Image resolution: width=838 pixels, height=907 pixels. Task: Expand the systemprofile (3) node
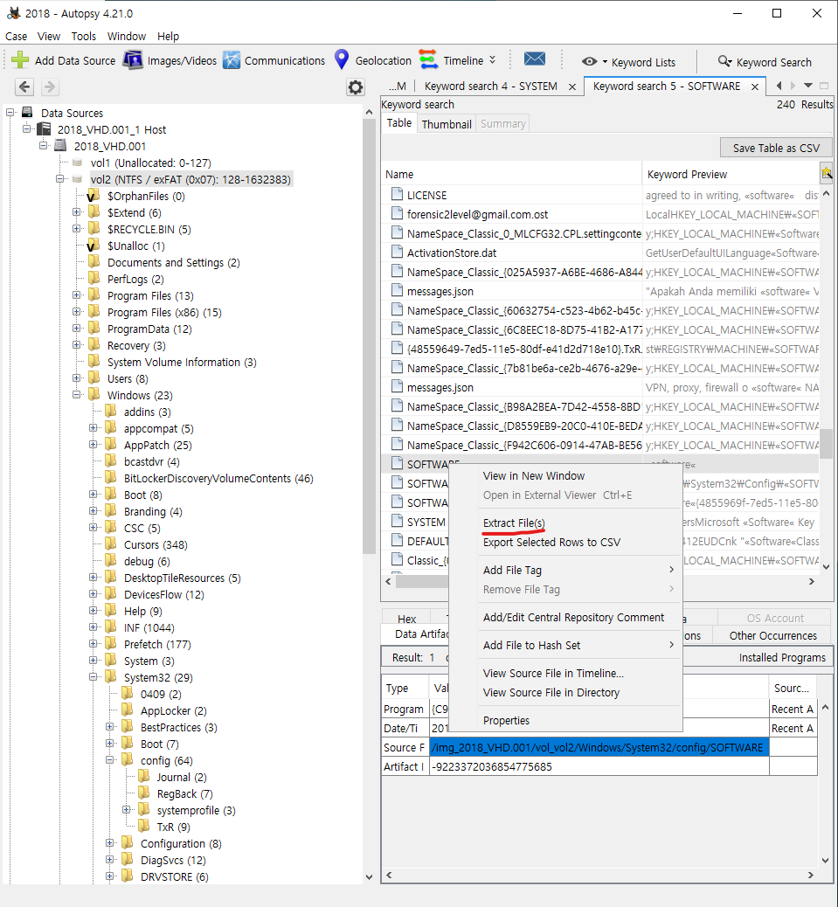coord(126,810)
